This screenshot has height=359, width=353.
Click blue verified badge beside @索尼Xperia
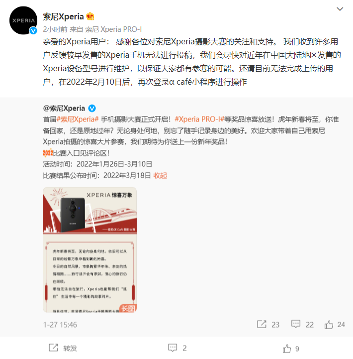tap(92, 108)
